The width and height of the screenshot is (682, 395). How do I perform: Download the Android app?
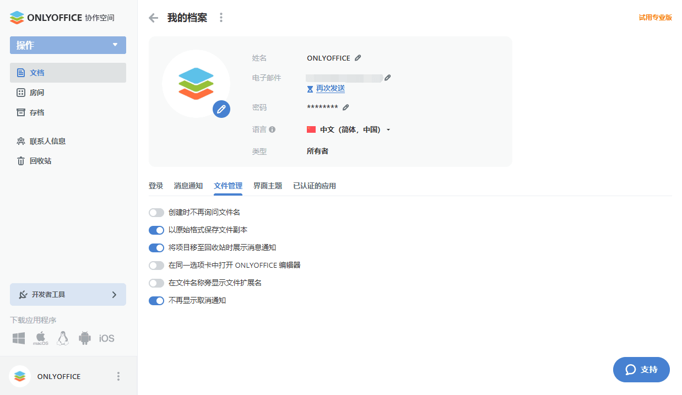pos(84,338)
